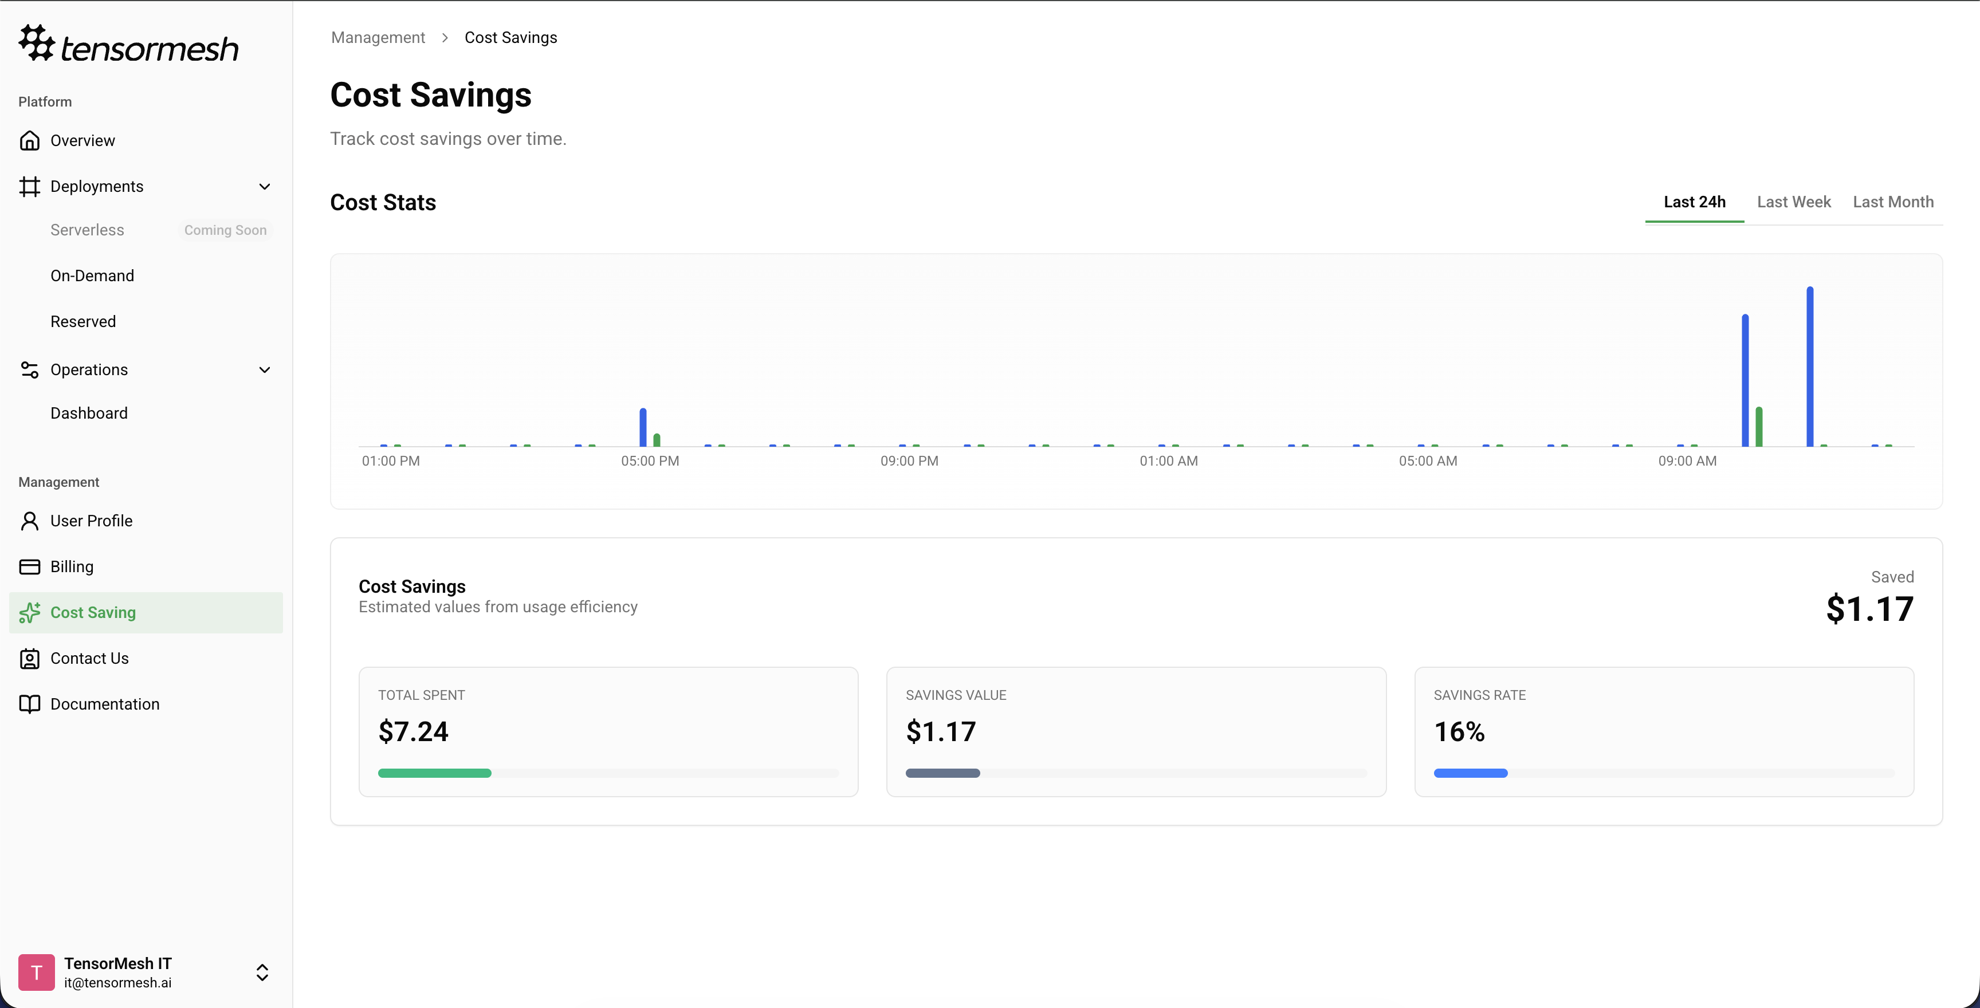Open the account switcher up-down arrows
The height and width of the screenshot is (1008, 1980).
pyautogui.click(x=262, y=972)
